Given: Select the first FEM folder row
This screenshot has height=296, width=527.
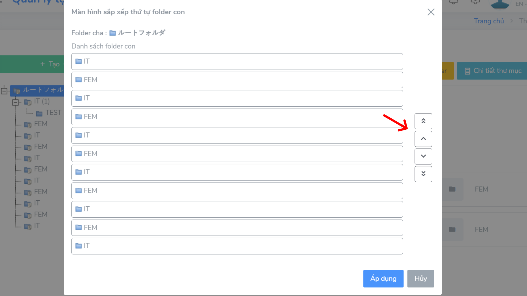Looking at the screenshot, I should tap(237, 80).
